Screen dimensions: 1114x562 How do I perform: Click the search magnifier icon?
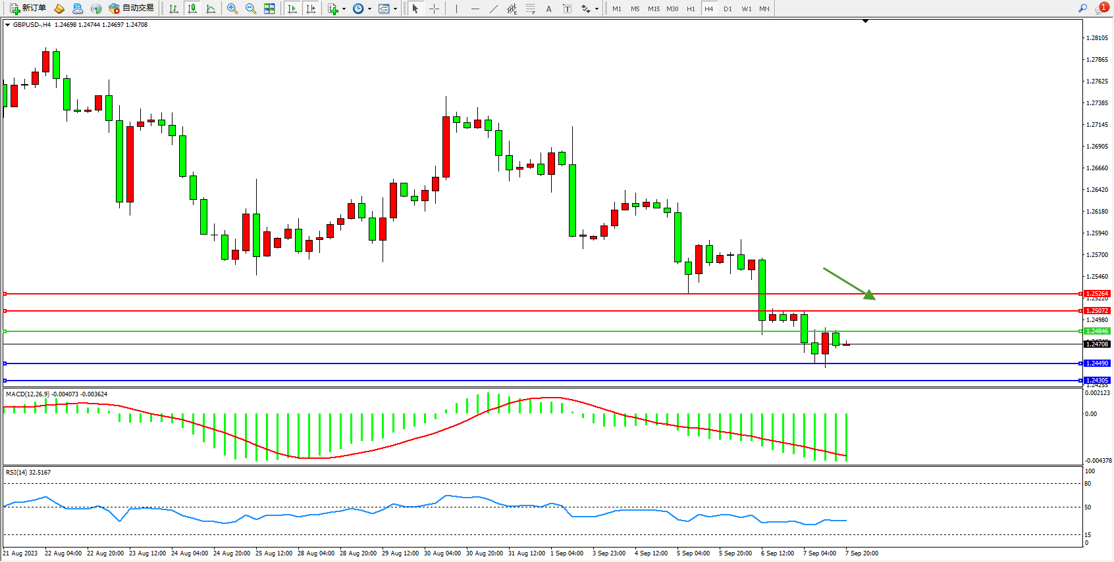point(1082,9)
